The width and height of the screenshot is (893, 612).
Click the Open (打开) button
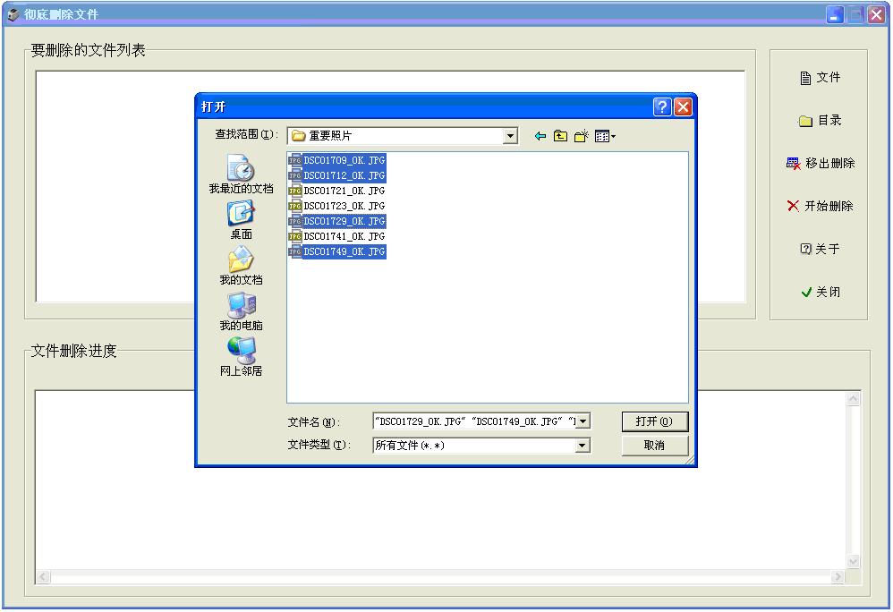654,421
